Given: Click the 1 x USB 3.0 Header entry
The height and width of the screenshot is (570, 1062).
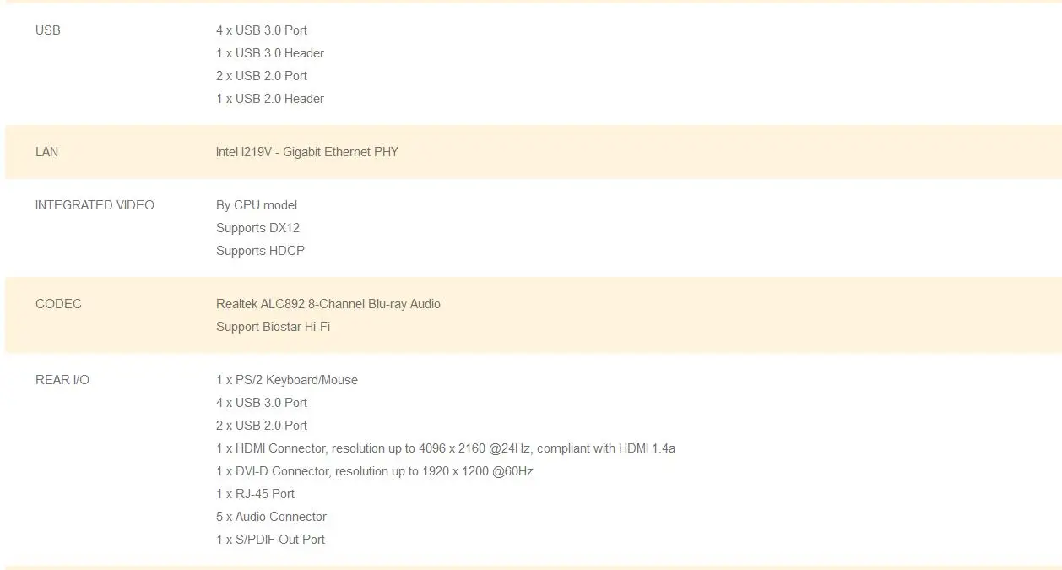Looking at the screenshot, I should coord(270,53).
